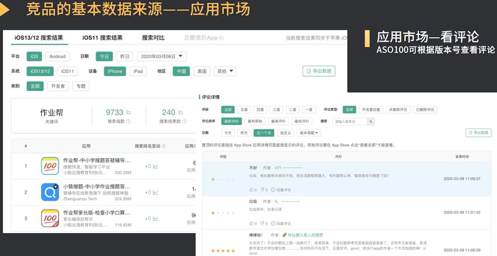497x256 pixels.
Task: Filter reviews by 一星 rating
Action: (308, 110)
